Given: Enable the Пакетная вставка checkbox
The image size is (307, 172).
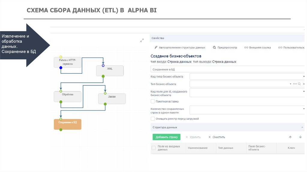Looking at the screenshot, I should (153, 101).
